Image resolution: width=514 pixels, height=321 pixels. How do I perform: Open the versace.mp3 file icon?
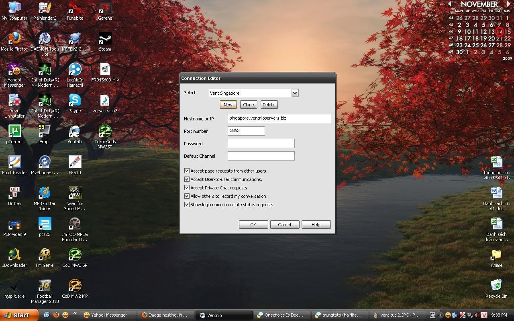pos(105,104)
